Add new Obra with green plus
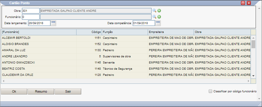The image size is (262, 107). click(159, 11)
